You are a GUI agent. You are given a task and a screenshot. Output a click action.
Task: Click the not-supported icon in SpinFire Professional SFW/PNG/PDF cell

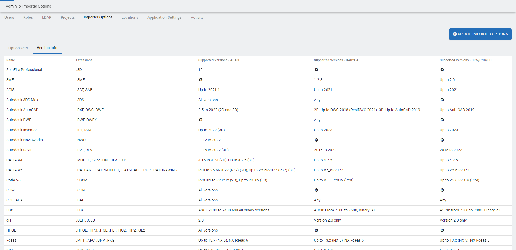(x=442, y=70)
